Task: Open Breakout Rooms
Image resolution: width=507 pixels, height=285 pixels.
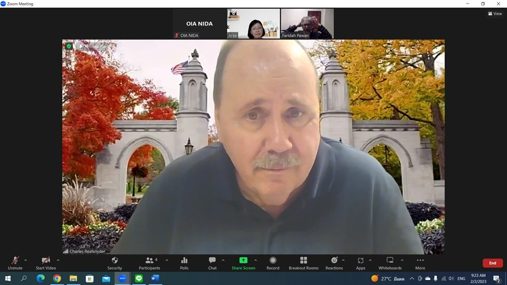Action: [x=304, y=263]
